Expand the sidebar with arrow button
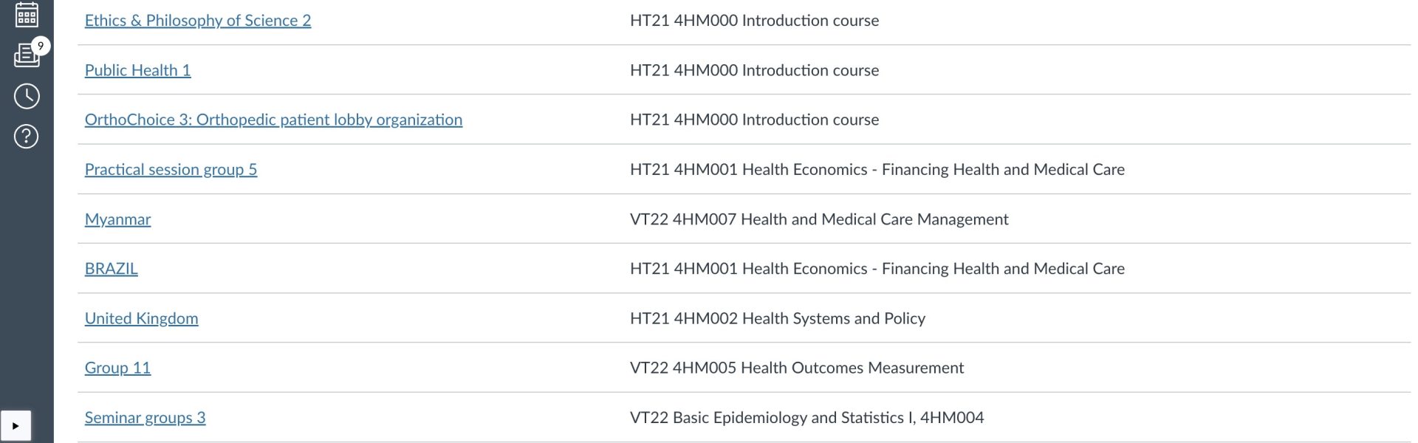The height and width of the screenshot is (443, 1418). coord(16,426)
